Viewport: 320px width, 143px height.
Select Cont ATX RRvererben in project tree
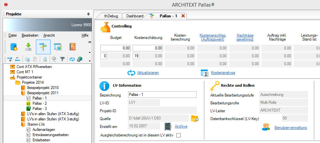[x=34, y=66]
